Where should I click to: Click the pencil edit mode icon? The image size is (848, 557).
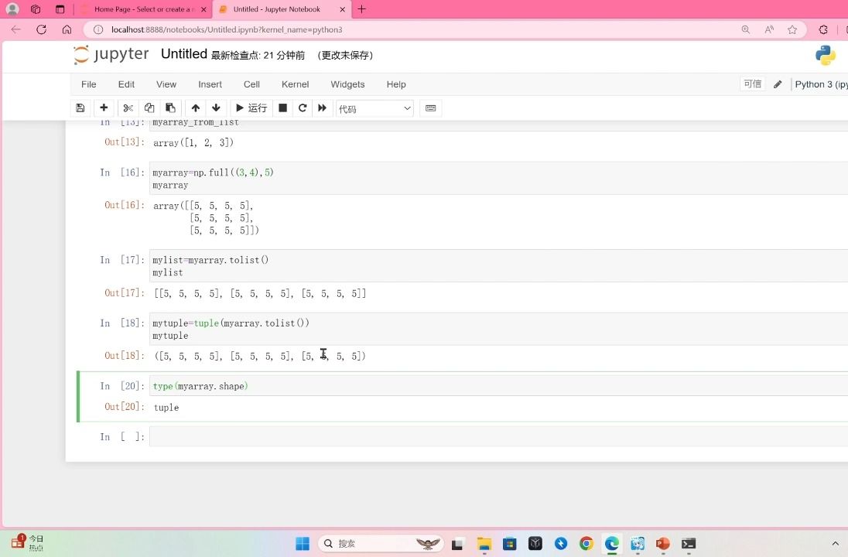(x=778, y=84)
